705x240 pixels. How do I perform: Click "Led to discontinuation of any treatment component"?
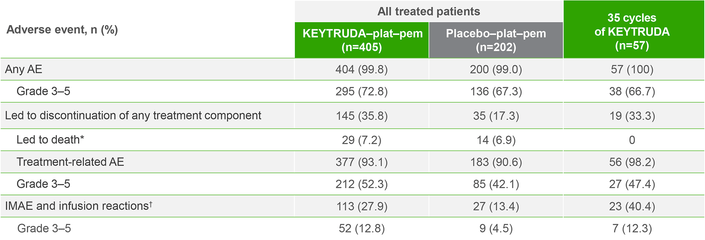[133, 116]
